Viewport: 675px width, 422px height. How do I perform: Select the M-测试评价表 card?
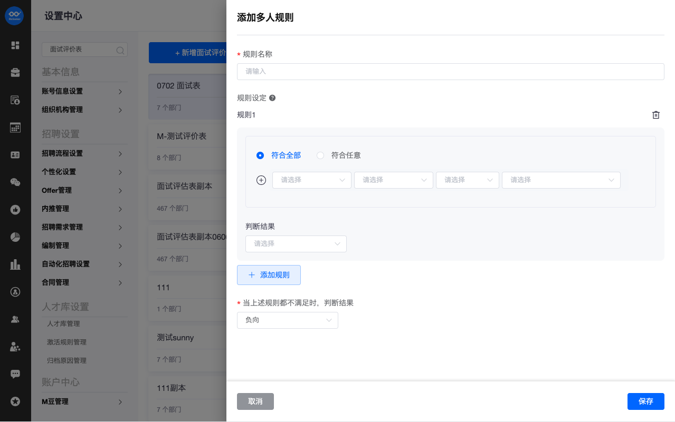188,146
